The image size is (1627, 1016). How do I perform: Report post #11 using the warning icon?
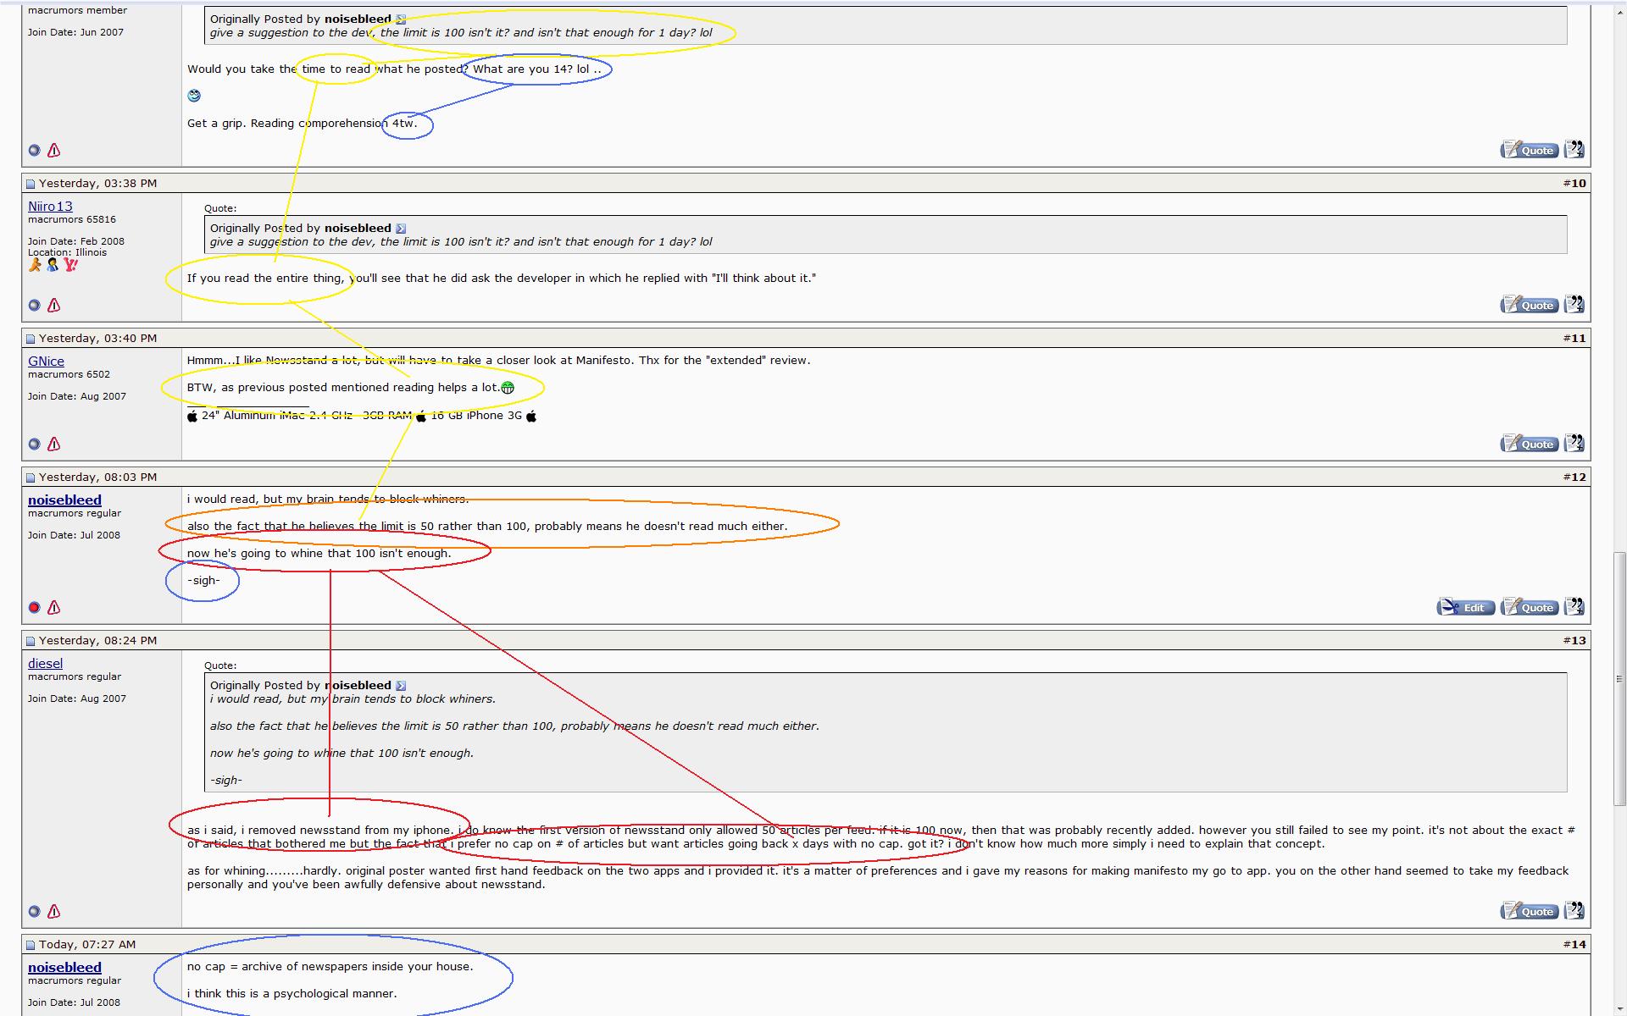[54, 444]
